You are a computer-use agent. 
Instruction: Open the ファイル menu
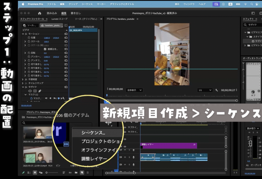(51, 4)
